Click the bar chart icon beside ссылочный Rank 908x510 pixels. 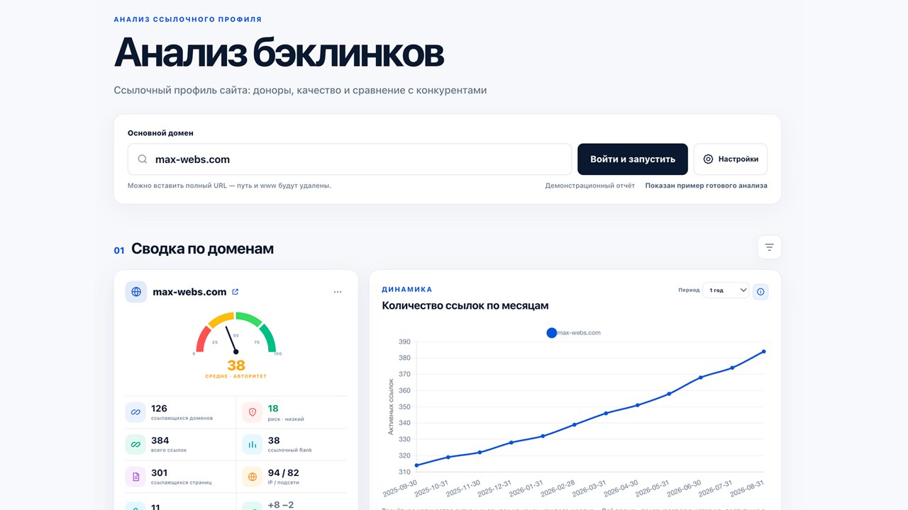tap(253, 445)
